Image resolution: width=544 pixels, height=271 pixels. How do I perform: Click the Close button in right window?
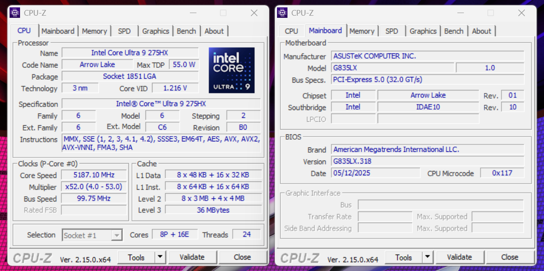pyautogui.click(x=510, y=257)
